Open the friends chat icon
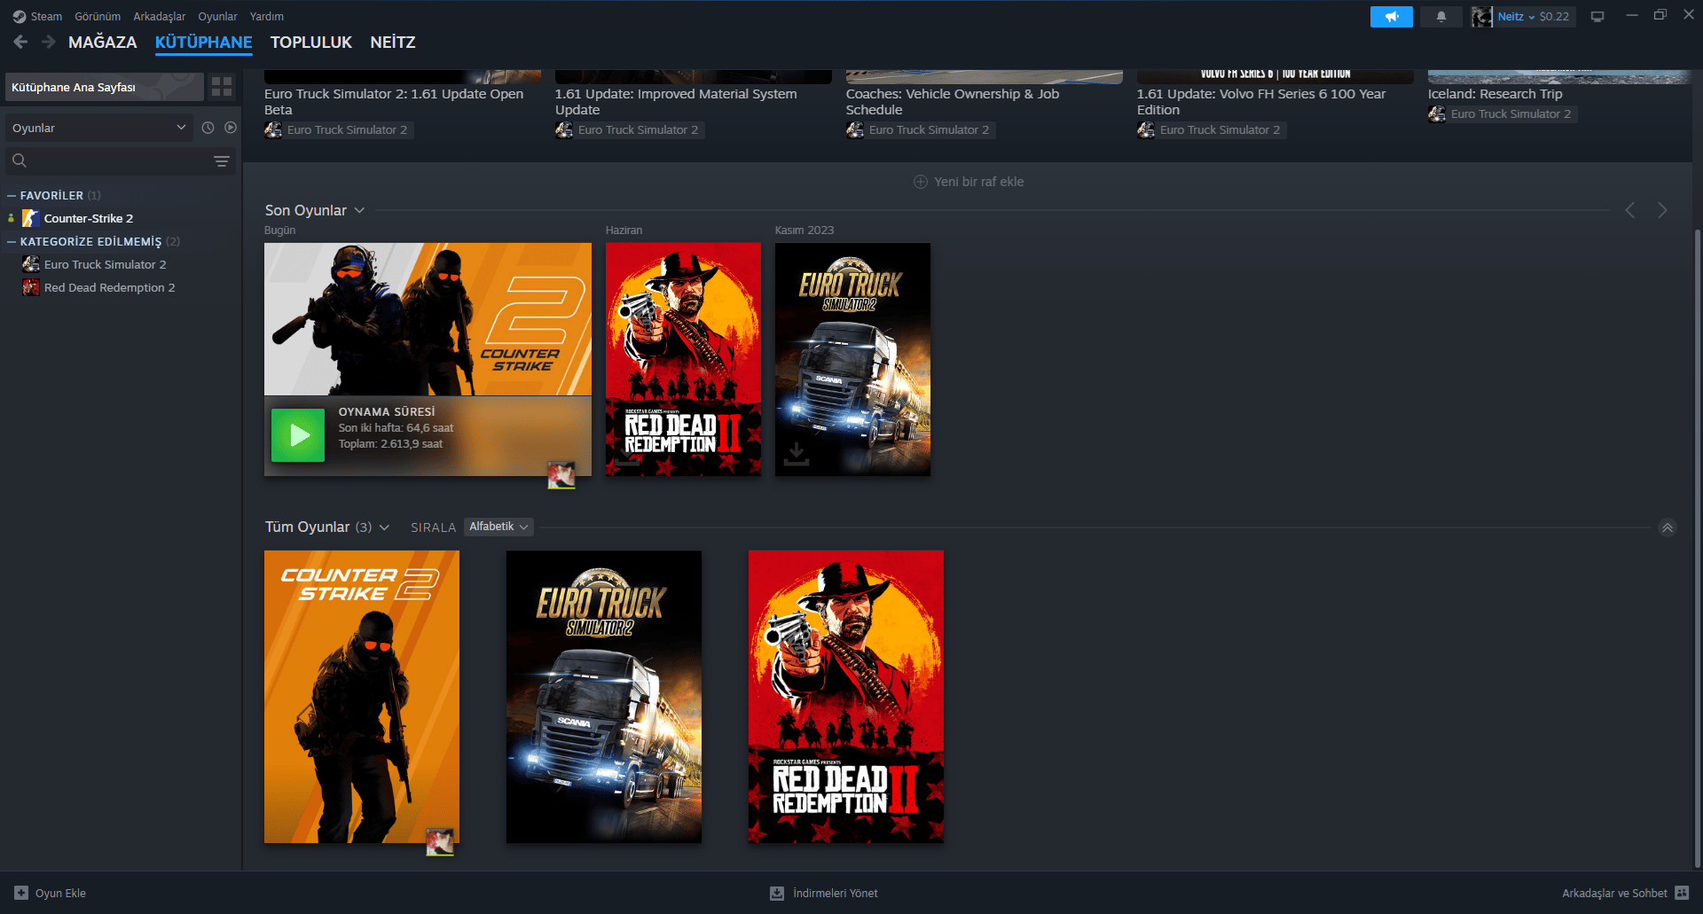Image resolution: width=1703 pixels, height=914 pixels. (1682, 893)
